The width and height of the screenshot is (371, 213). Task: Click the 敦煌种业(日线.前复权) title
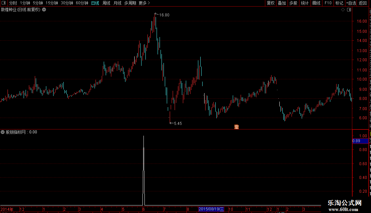pos(21,10)
